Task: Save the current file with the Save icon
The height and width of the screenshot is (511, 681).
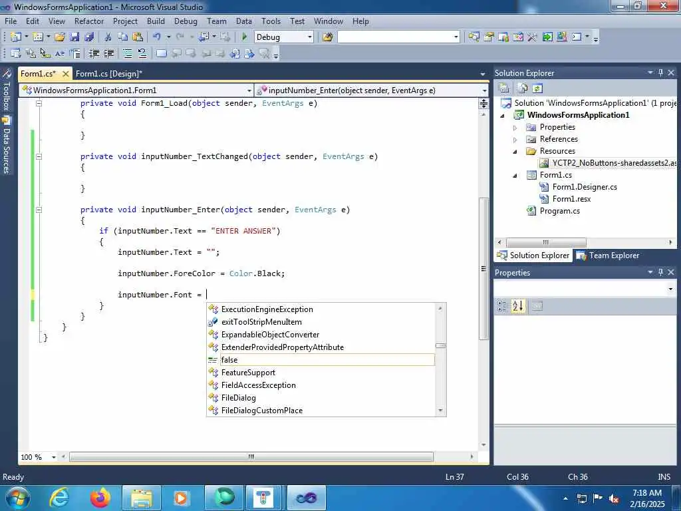Action: click(x=74, y=37)
